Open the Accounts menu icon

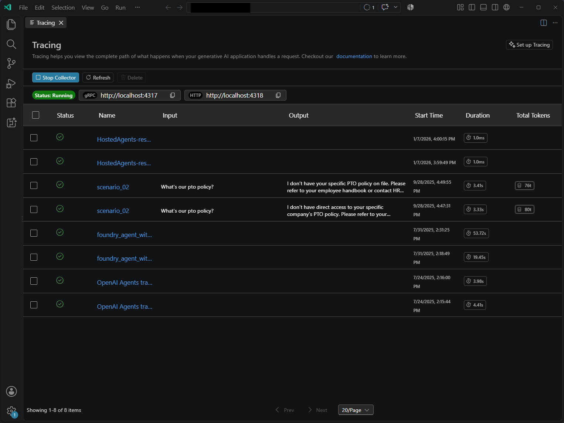(x=11, y=391)
